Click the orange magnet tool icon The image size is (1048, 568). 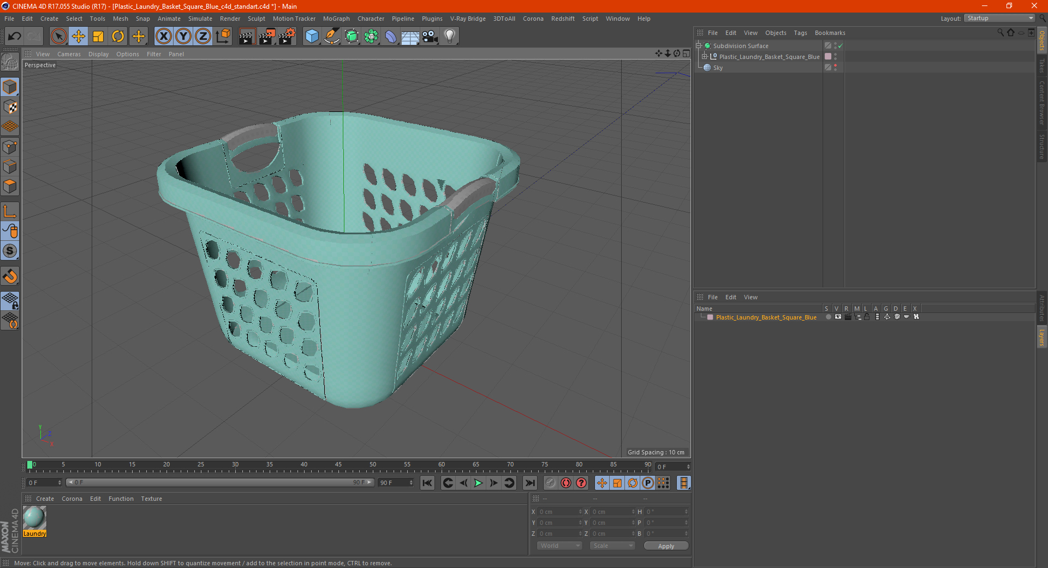[x=10, y=276]
